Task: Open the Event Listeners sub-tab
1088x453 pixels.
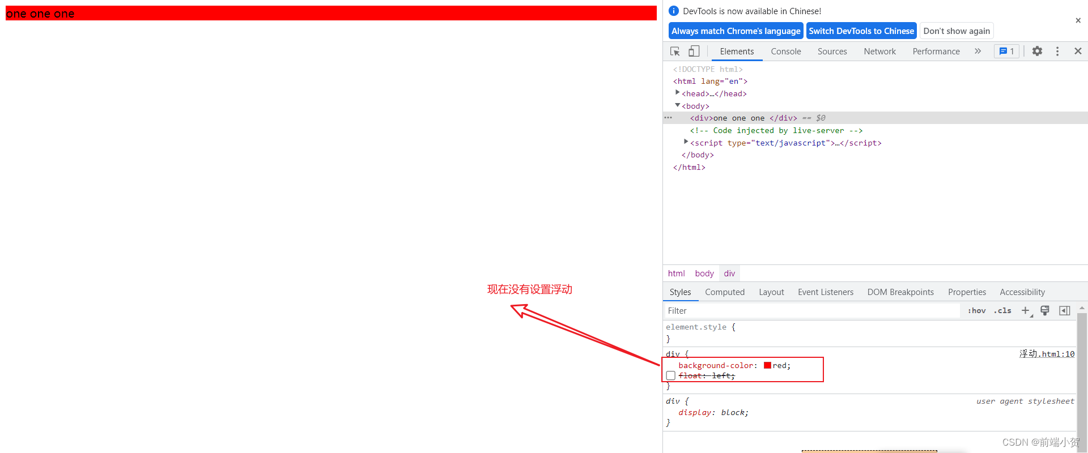Action: 826,292
